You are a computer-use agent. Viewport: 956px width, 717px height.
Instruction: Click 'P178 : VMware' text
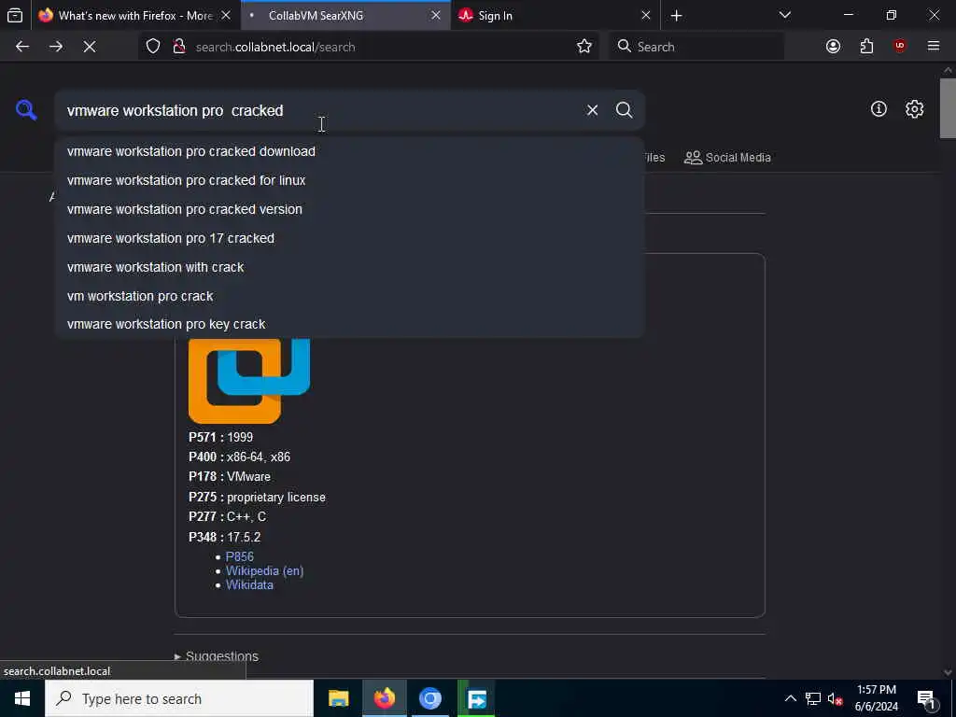pyautogui.click(x=230, y=477)
